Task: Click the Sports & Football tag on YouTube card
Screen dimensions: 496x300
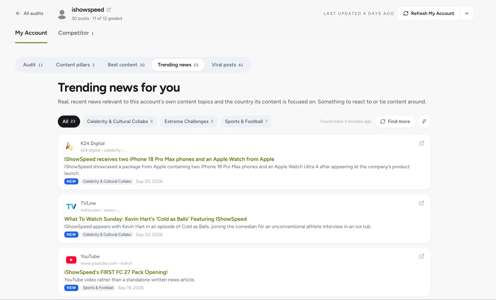Action: tap(98, 288)
